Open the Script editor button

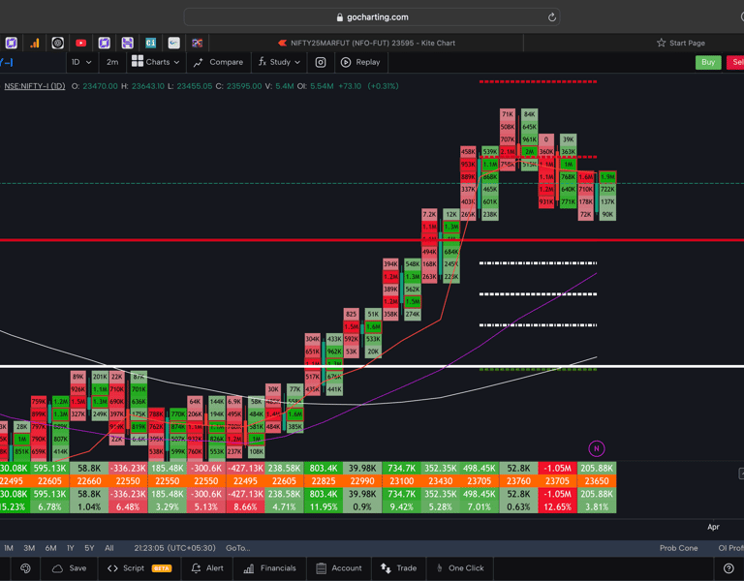(x=139, y=568)
